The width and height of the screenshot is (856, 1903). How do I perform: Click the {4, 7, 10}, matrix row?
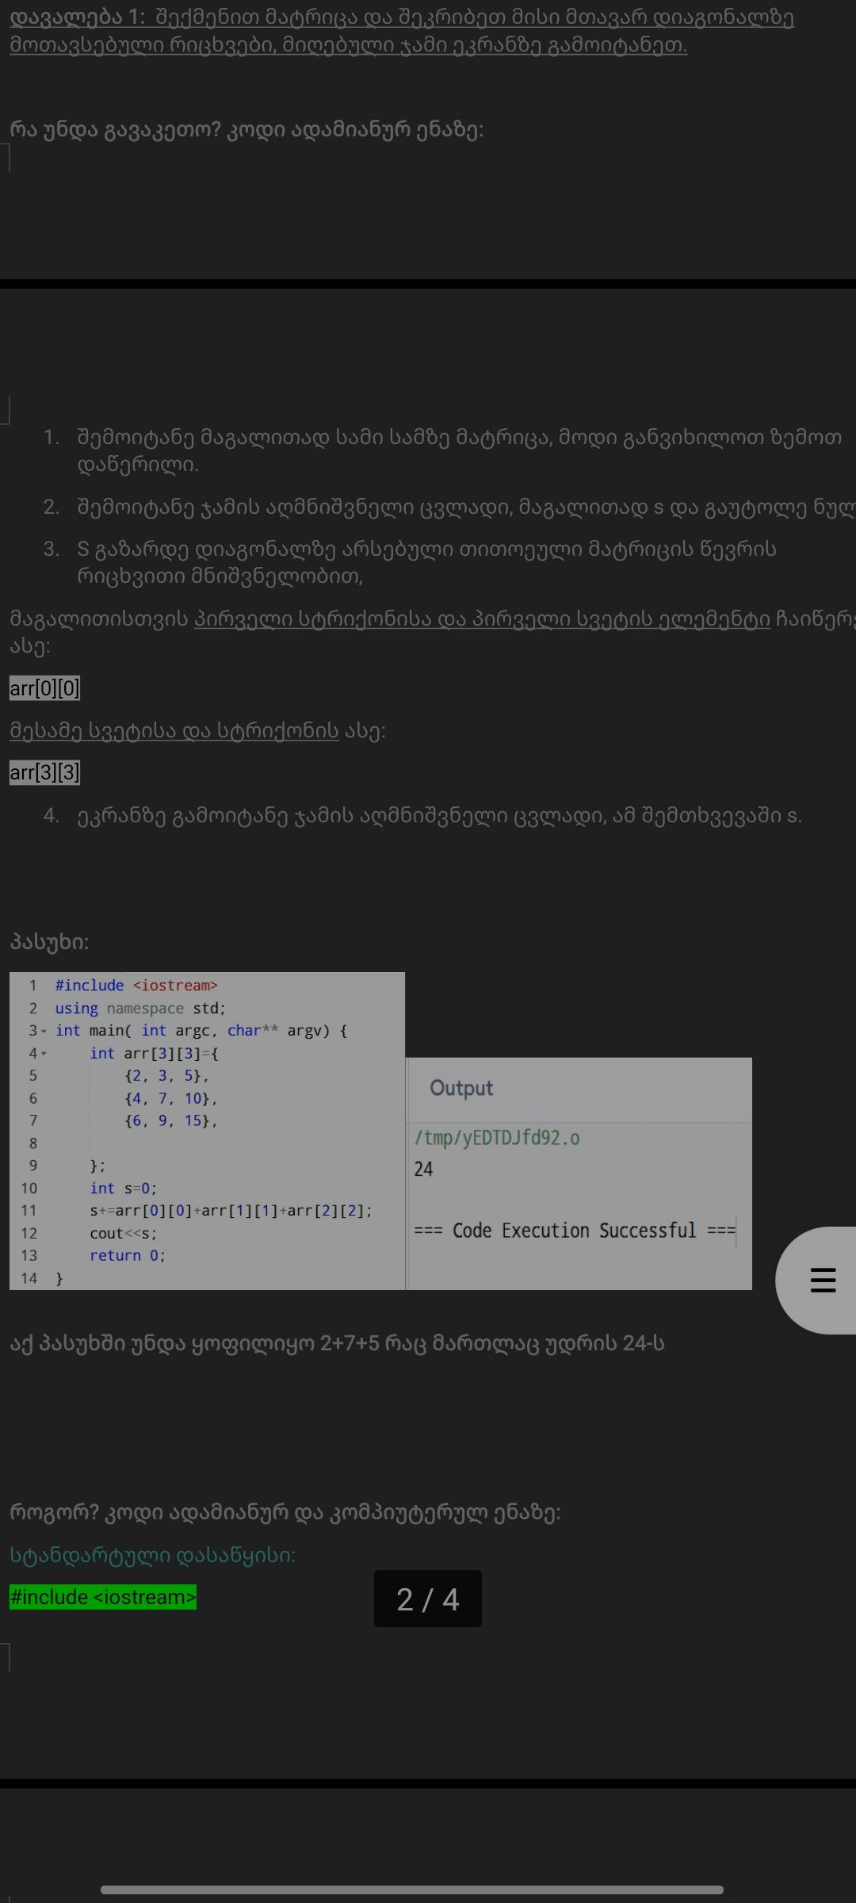click(x=170, y=1098)
